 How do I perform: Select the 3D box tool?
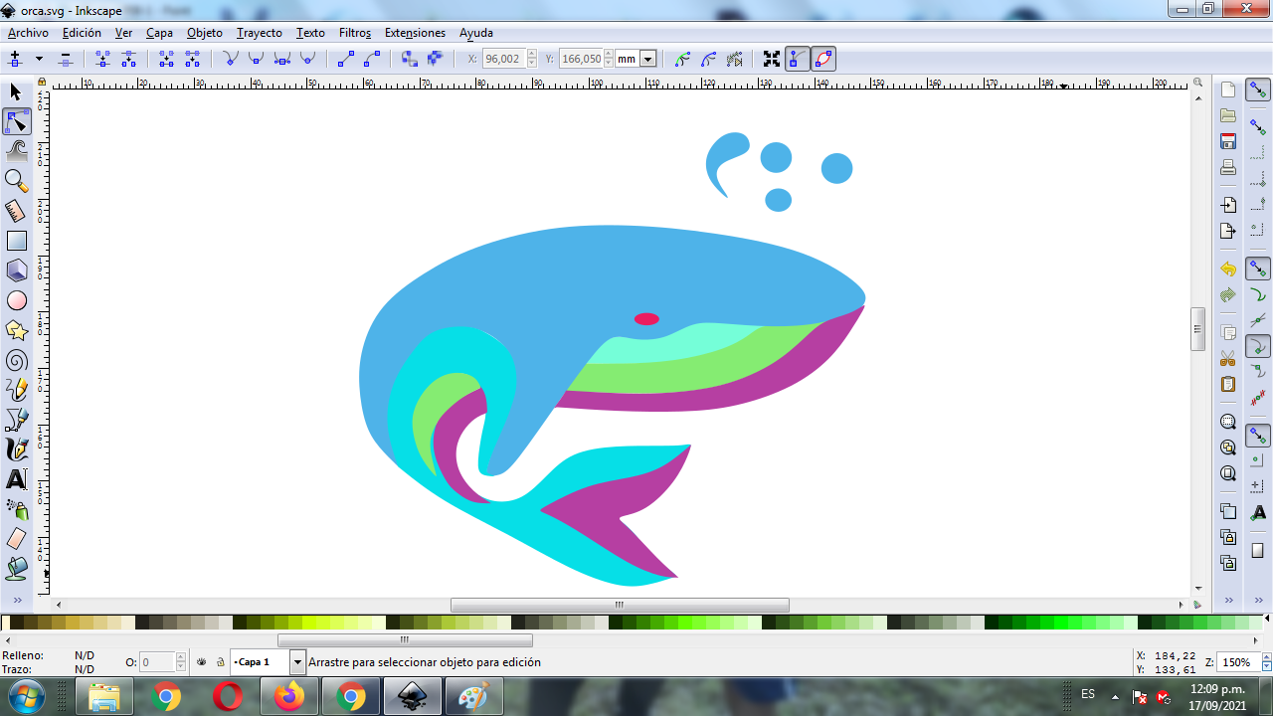[x=16, y=270]
